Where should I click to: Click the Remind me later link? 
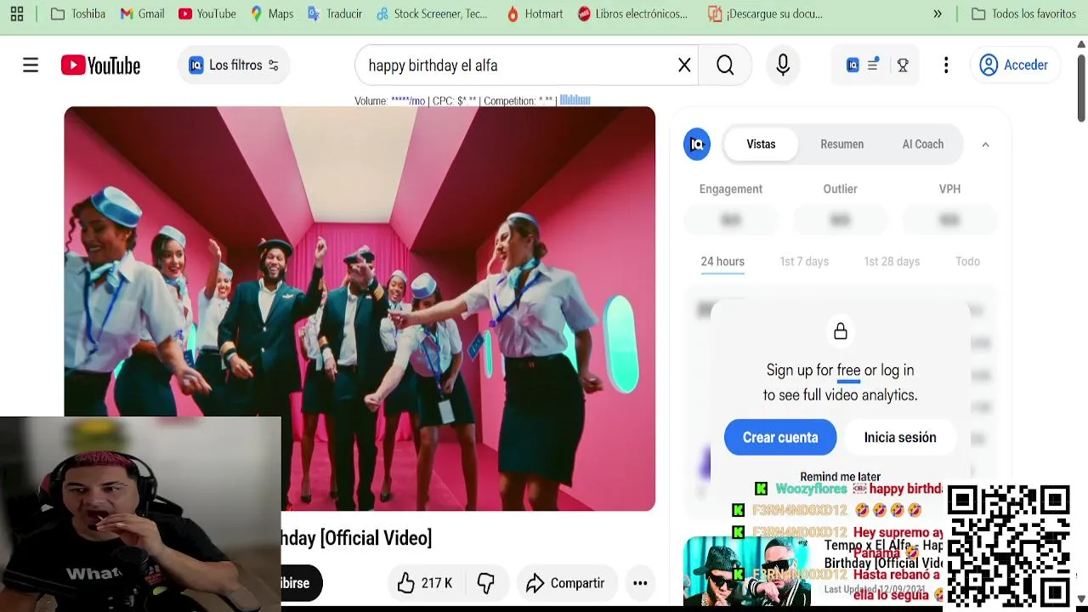pyautogui.click(x=840, y=477)
